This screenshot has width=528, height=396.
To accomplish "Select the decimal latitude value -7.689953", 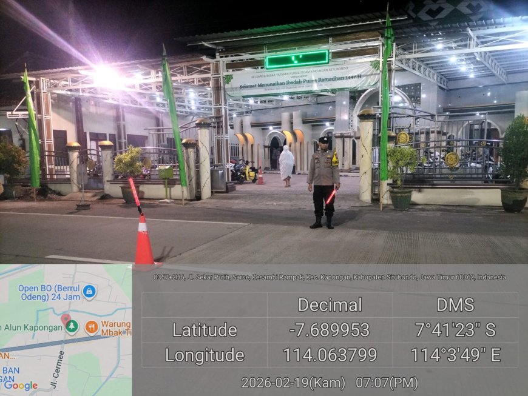I will point(330,330).
